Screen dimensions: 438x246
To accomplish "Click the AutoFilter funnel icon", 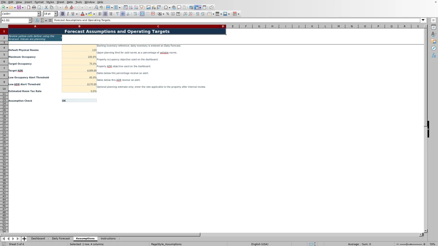I will [141, 7].
